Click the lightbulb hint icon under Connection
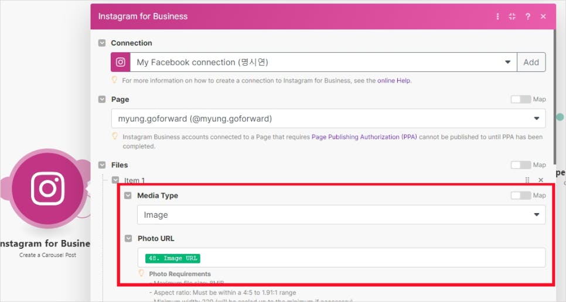566x302 pixels. 115,80
